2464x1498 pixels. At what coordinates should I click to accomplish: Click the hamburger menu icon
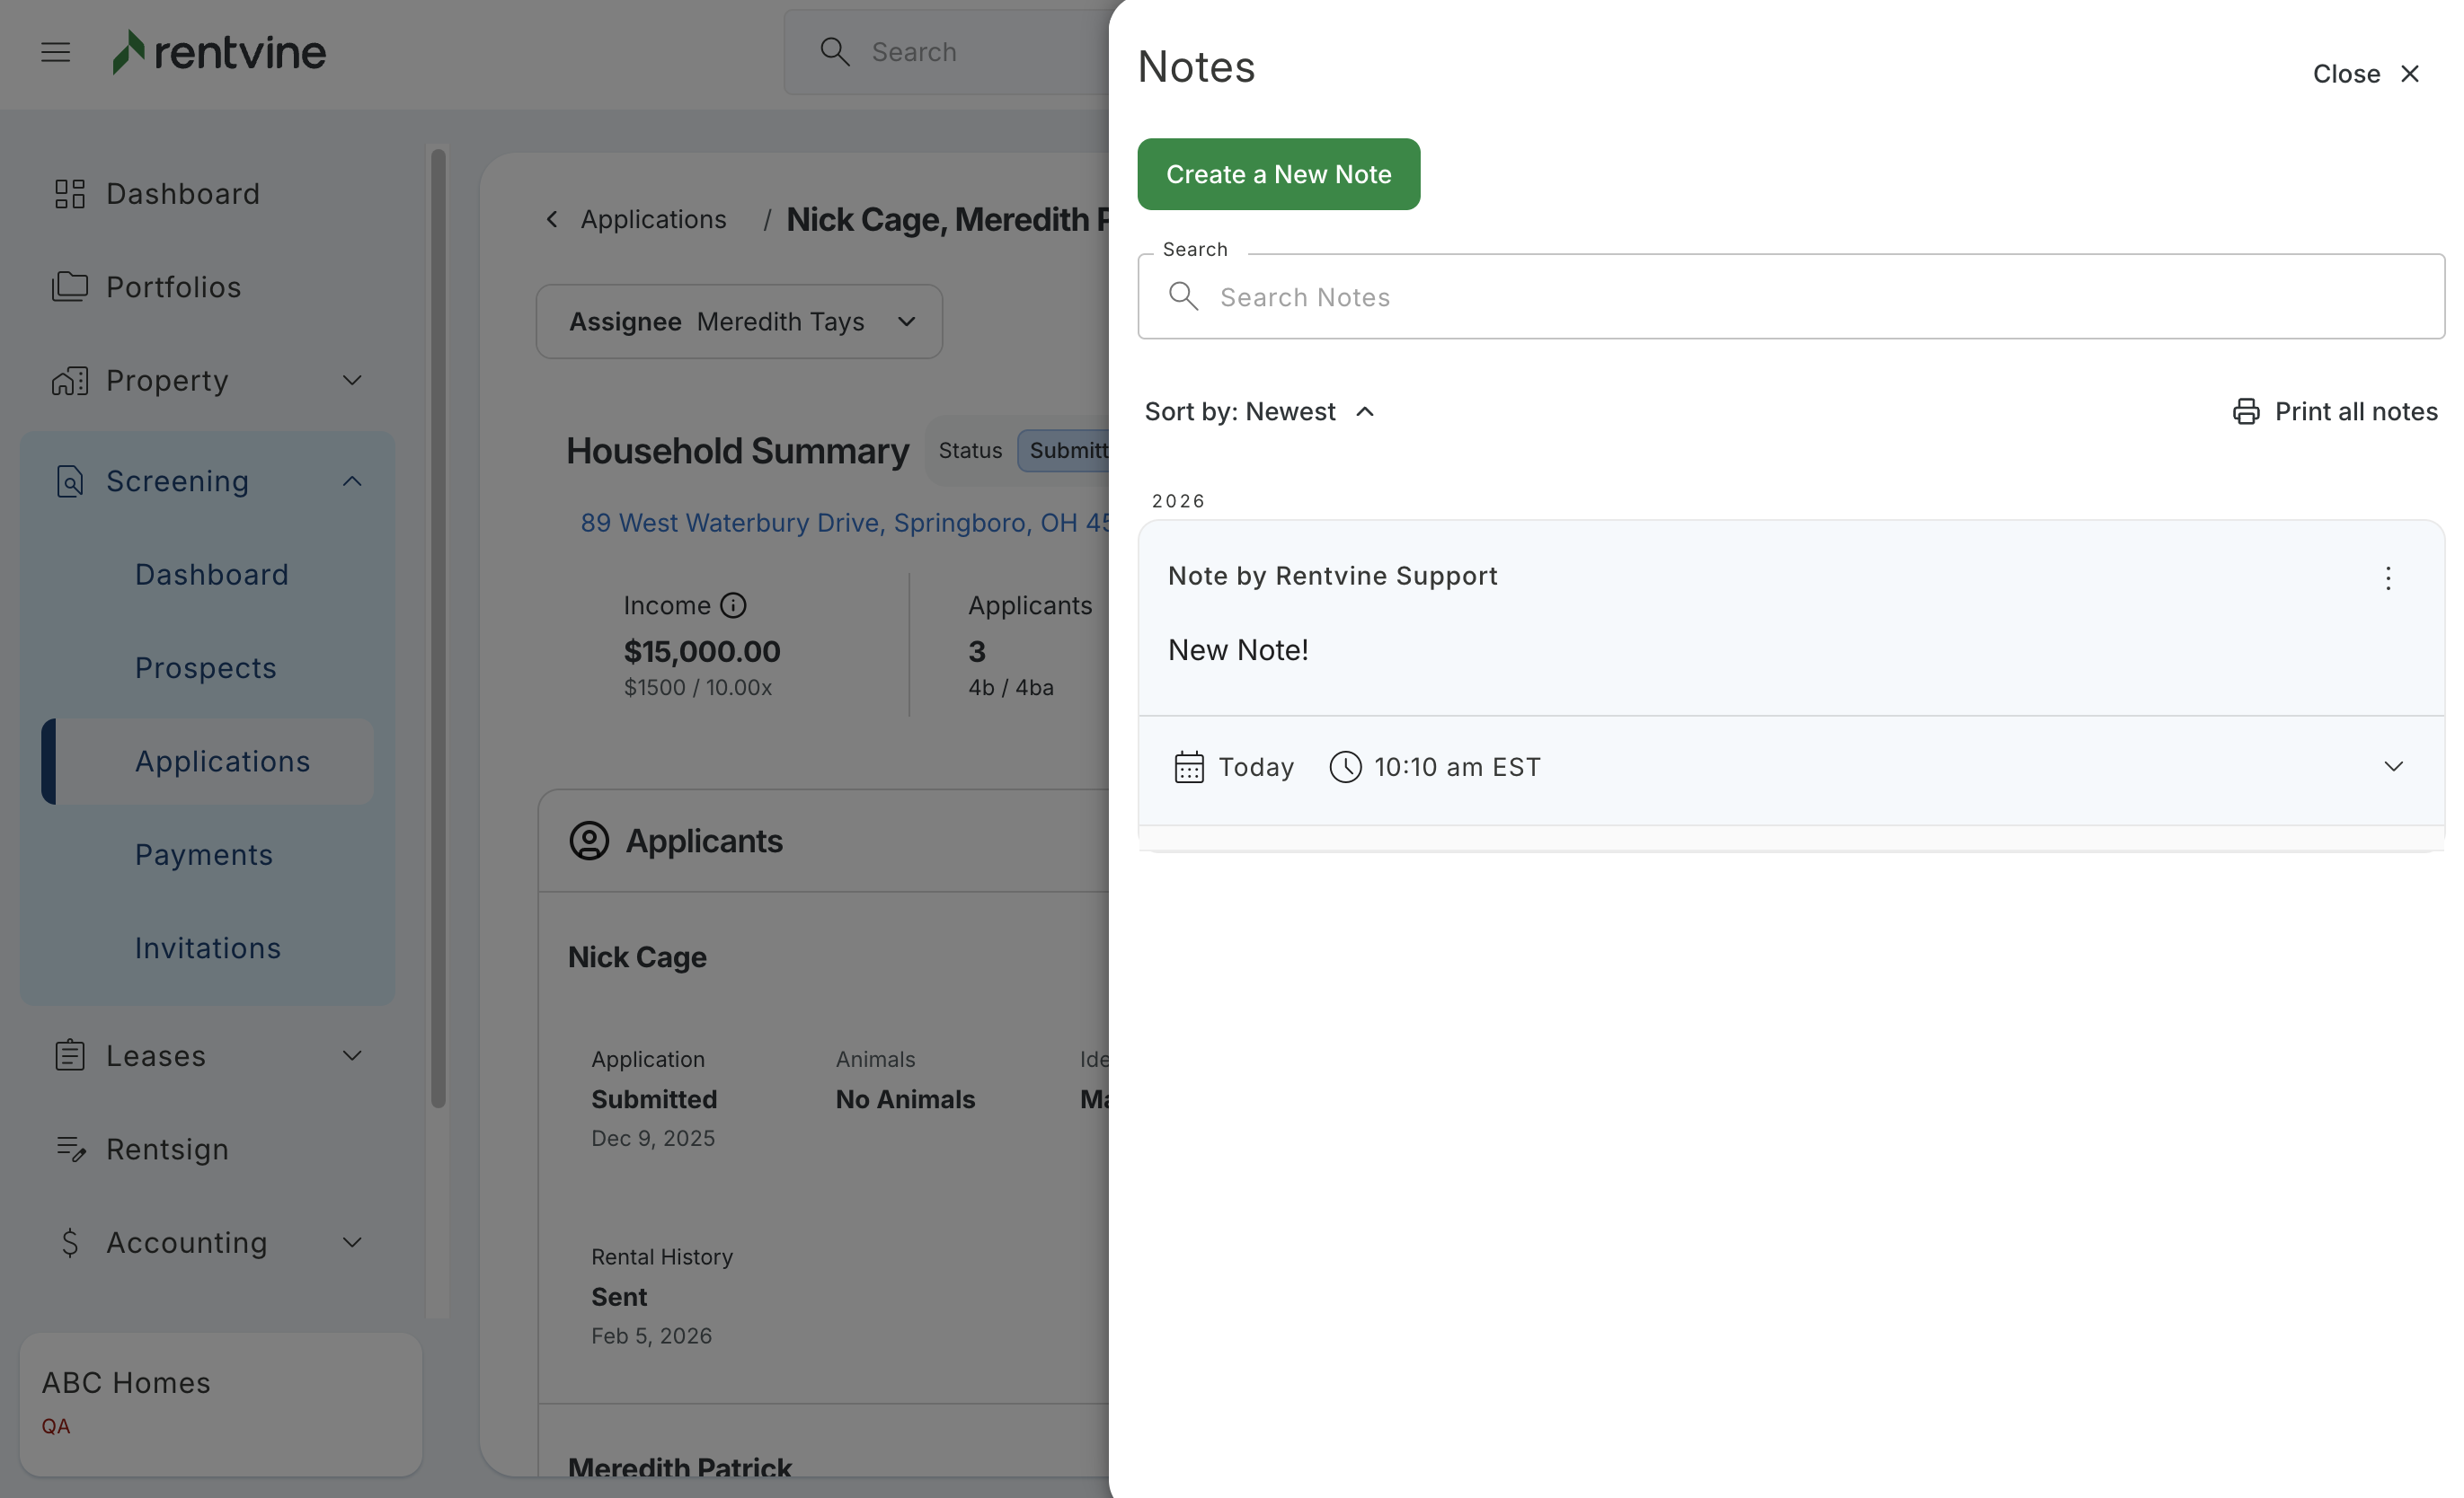click(x=56, y=52)
